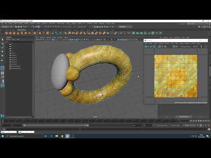This screenshot has width=211, height=158.
Task: Create a polygon cube from the shelf
Action: (x=10, y=33)
